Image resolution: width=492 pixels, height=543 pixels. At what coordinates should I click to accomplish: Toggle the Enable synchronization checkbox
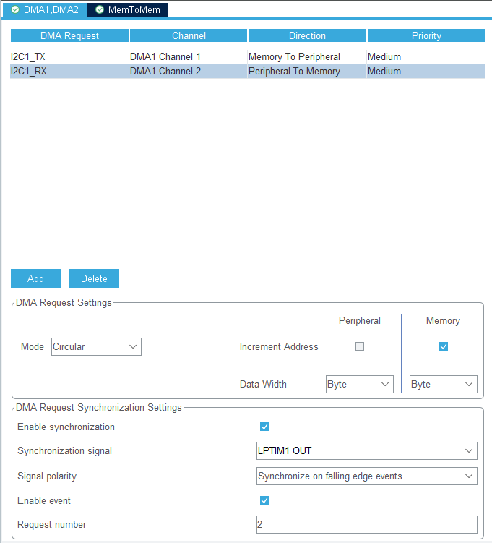click(264, 427)
